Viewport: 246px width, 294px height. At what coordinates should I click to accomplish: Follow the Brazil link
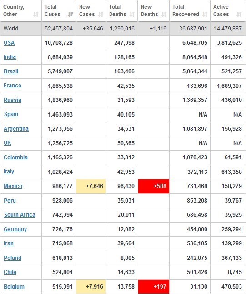tap(11, 71)
